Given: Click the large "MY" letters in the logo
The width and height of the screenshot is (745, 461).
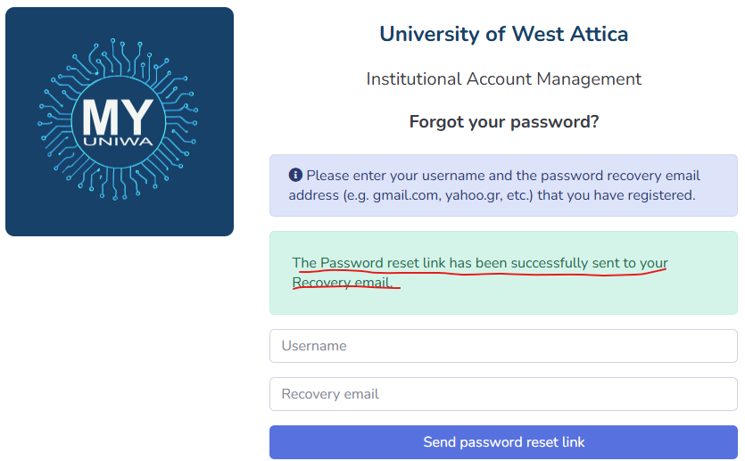Looking at the screenshot, I should (x=118, y=116).
